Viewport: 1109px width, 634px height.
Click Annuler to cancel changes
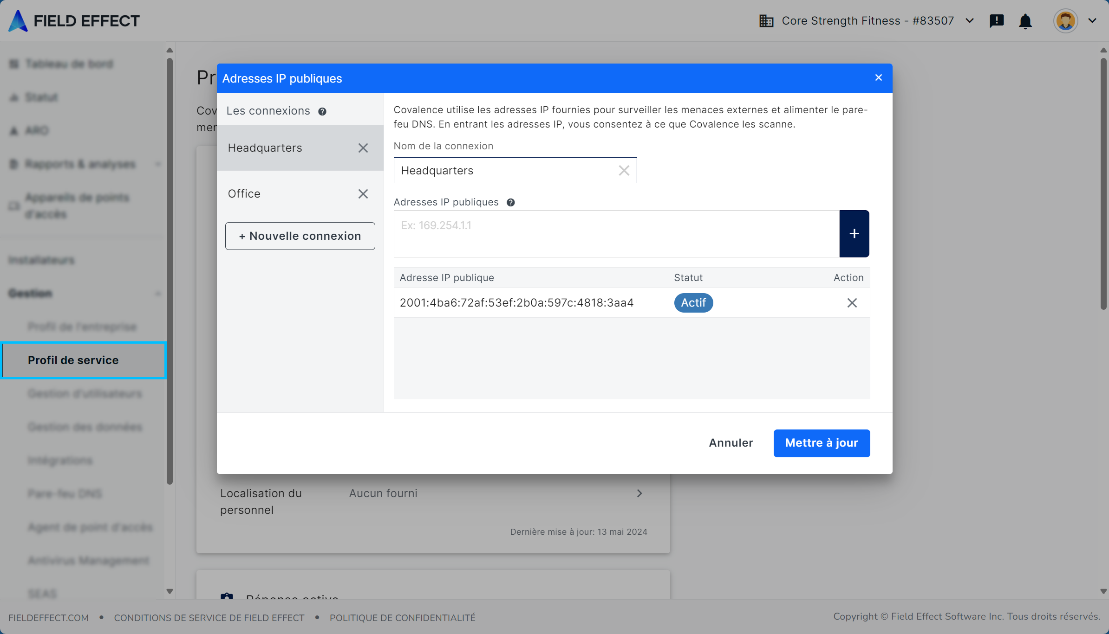(731, 443)
